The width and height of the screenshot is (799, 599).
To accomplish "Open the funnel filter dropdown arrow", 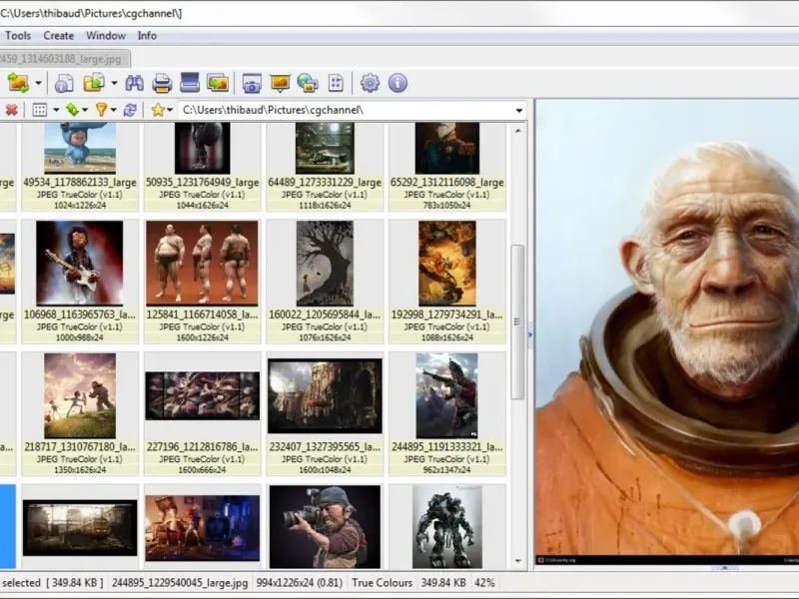I will coord(115,110).
